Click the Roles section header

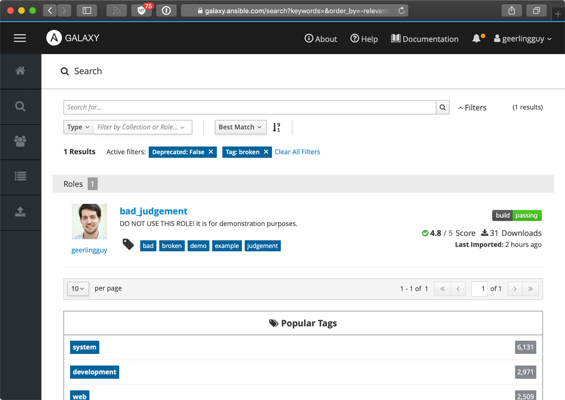303,184
